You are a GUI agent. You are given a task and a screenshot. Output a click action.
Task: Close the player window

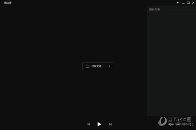click(x=193, y=3)
